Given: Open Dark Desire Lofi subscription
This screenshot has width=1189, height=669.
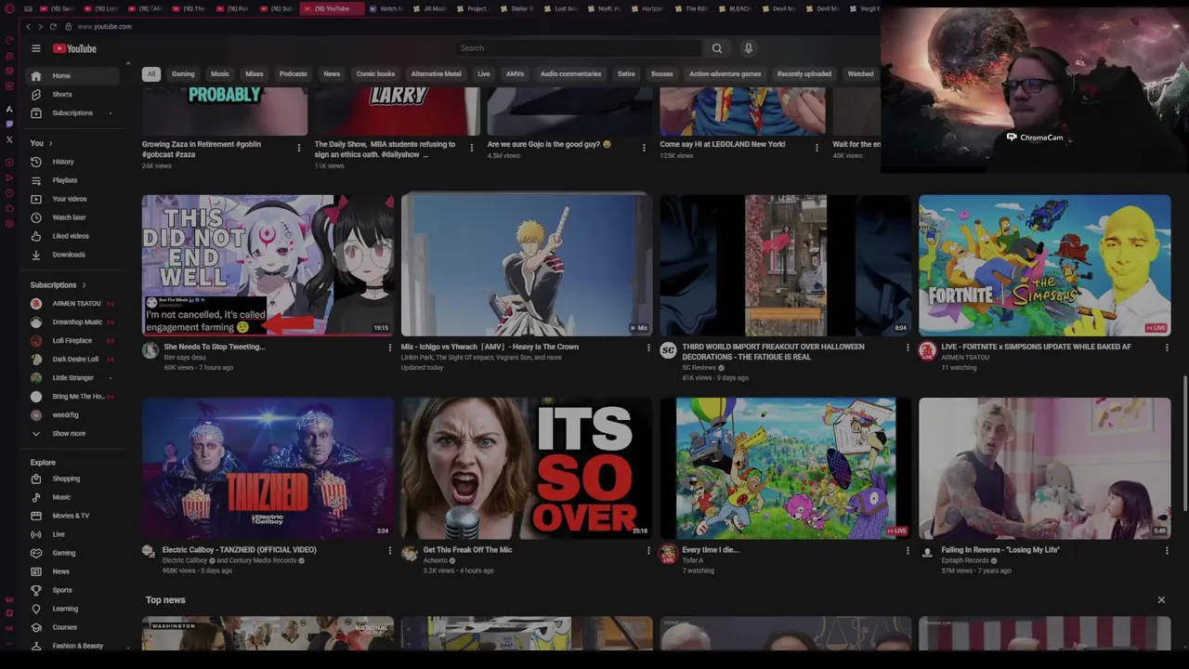Looking at the screenshot, I should click(73, 360).
